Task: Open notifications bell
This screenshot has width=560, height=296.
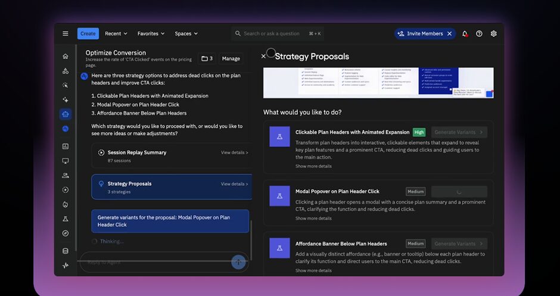Action: [465, 34]
